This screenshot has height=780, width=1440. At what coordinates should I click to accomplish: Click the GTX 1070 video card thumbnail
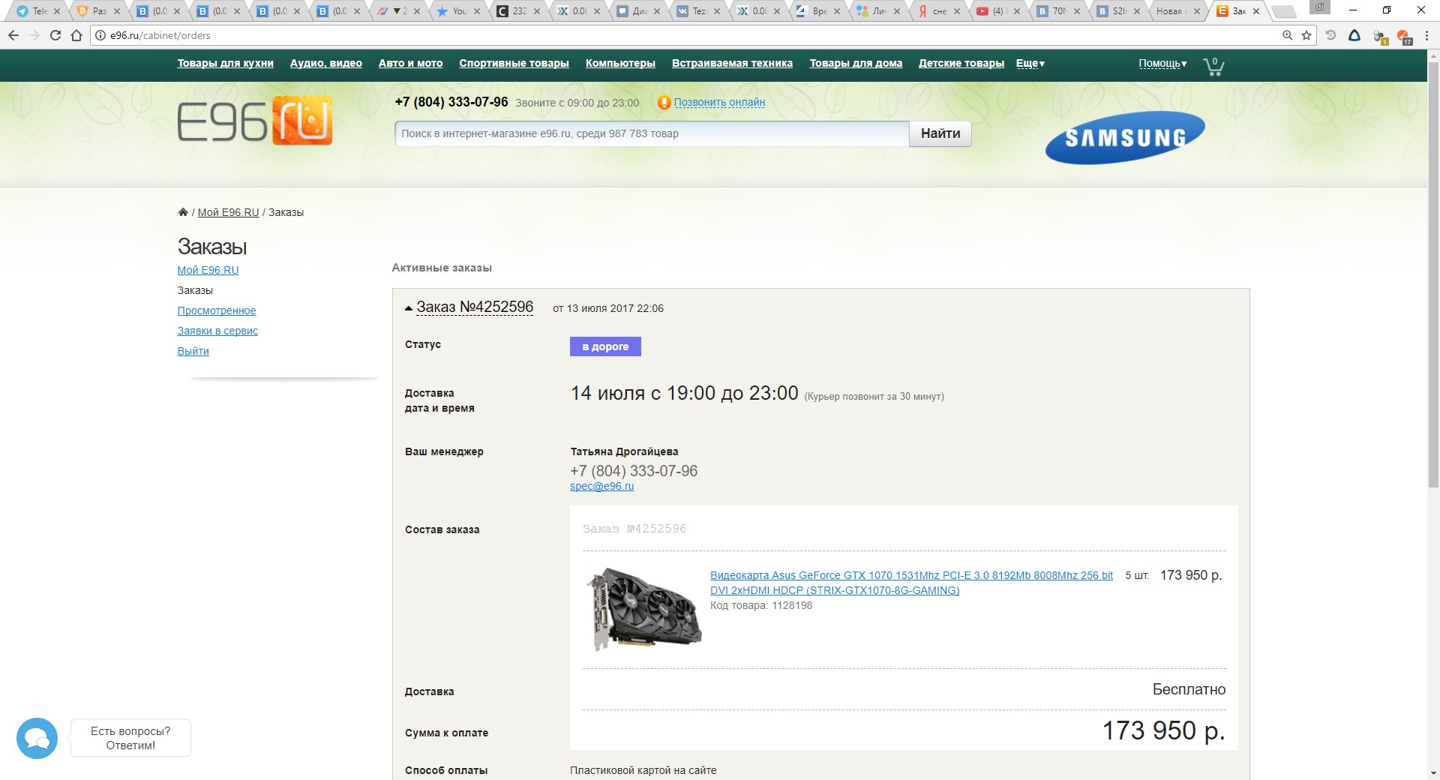point(643,609)
